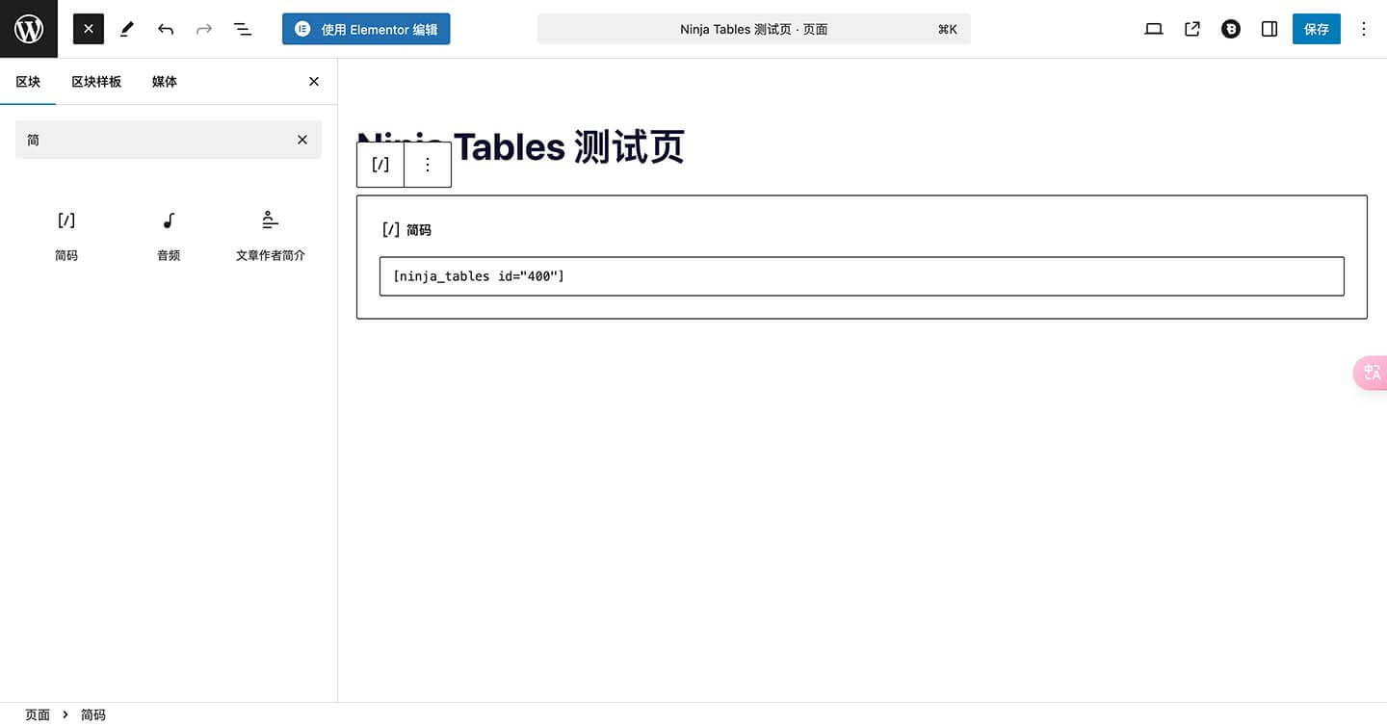Viewport: 1387px width, 726px height.
Task: Close the block inserter toggle button
Action: pos(89,29)
